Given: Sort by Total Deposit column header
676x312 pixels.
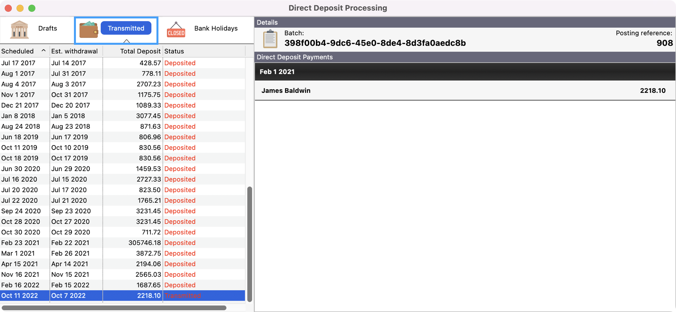Looking at the screenshot, I should click(x=140, y=51).
